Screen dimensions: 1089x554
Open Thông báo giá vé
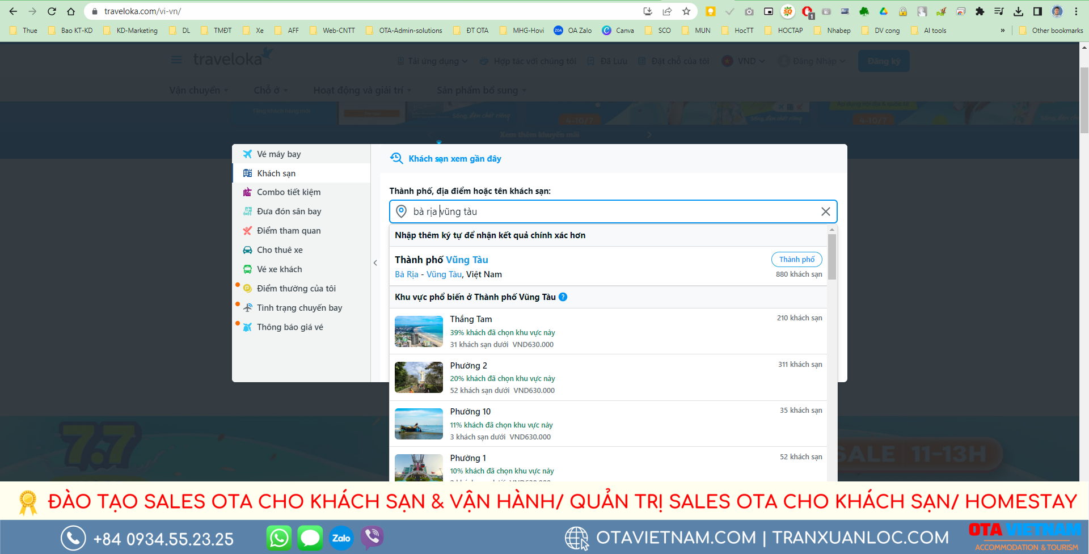coord(301,327)
